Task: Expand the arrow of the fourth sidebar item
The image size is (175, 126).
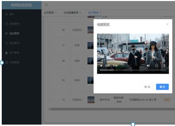Action: pyautogui.click(x=37, y=43)
